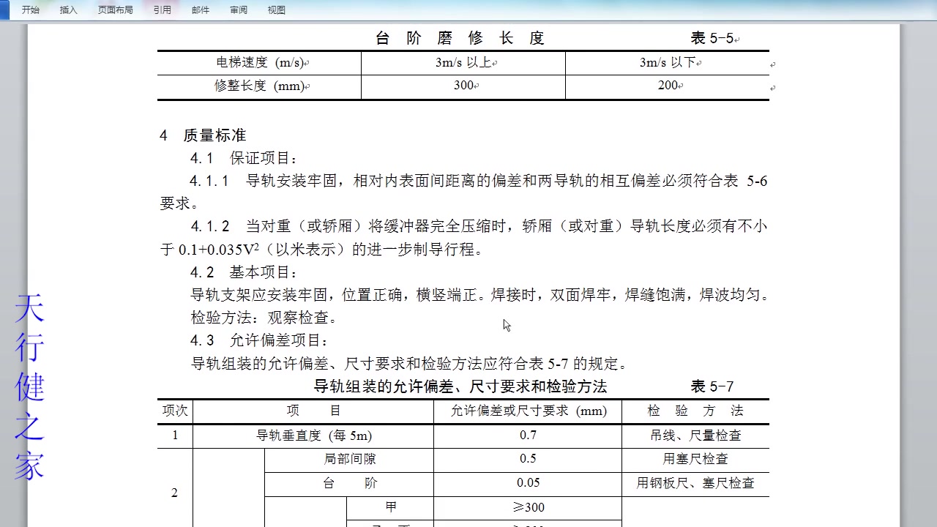Select the 项次 number 2 cell
Image resolution: width=937 pixels, height=527 pixels.
click(175, 489)
